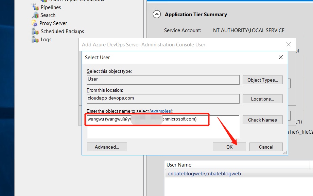This screenshot has height=196, width=313.
Task: Open the Logs tree item
Action: click(46, 40)
